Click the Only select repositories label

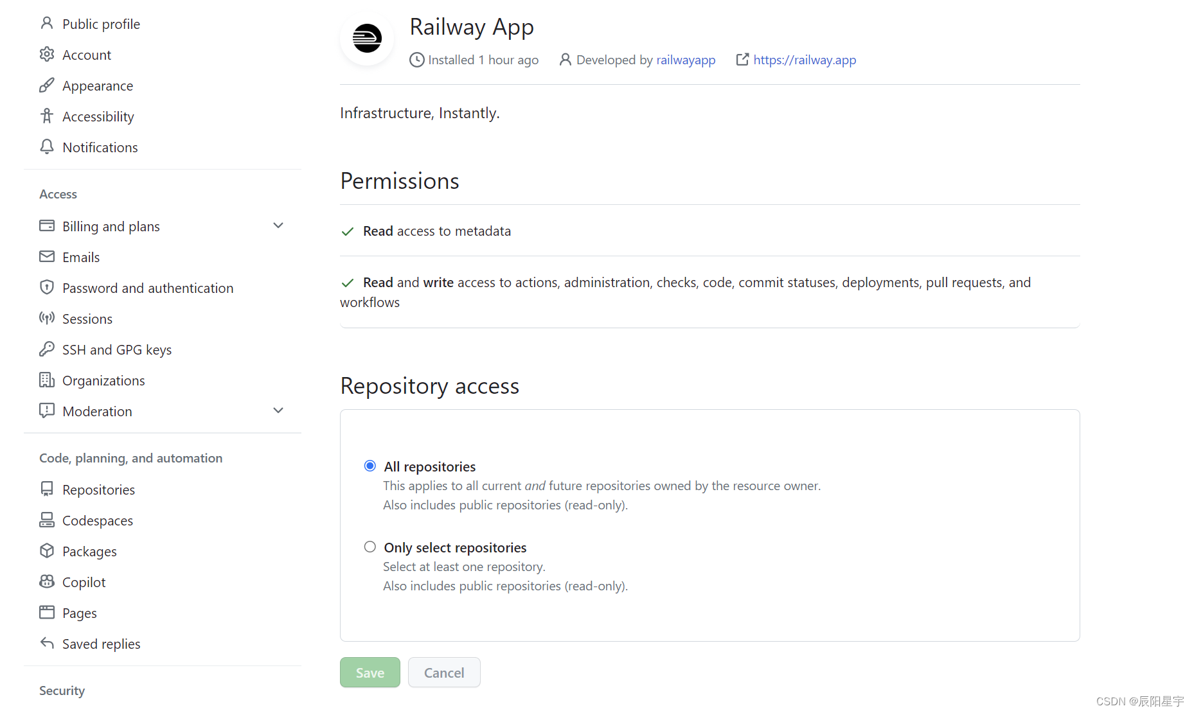[455, 547]
